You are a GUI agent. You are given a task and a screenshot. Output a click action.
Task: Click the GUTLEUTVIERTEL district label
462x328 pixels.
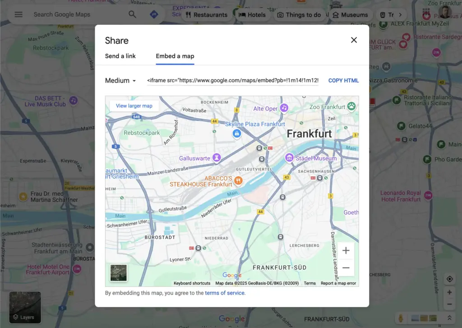pyautogui.click(x=254, y=169)
